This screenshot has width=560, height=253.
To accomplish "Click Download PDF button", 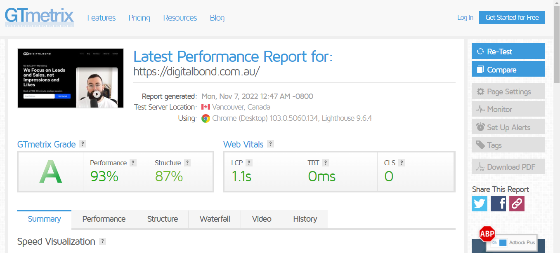I will (508, 167).
